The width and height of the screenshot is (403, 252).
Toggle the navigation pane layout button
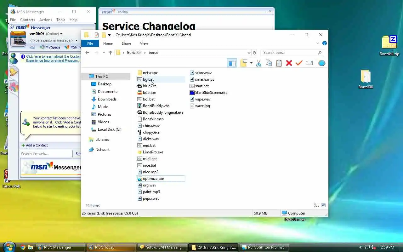coord(232,63)
